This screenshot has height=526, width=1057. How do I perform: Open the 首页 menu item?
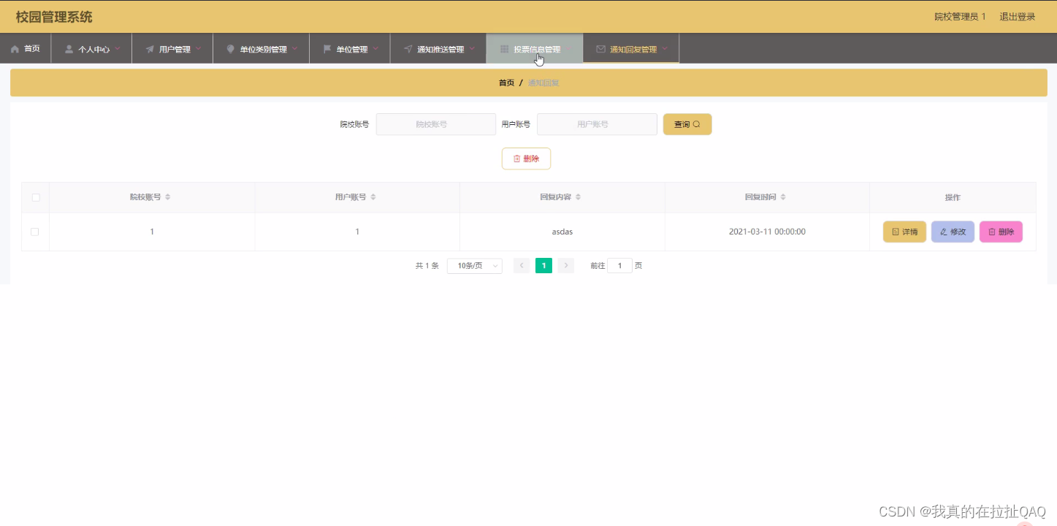[26, 49]
